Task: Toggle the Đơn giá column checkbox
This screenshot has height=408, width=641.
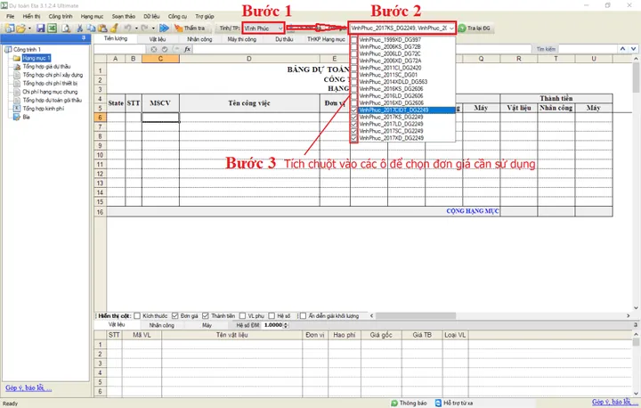Action: coord(175,316)
